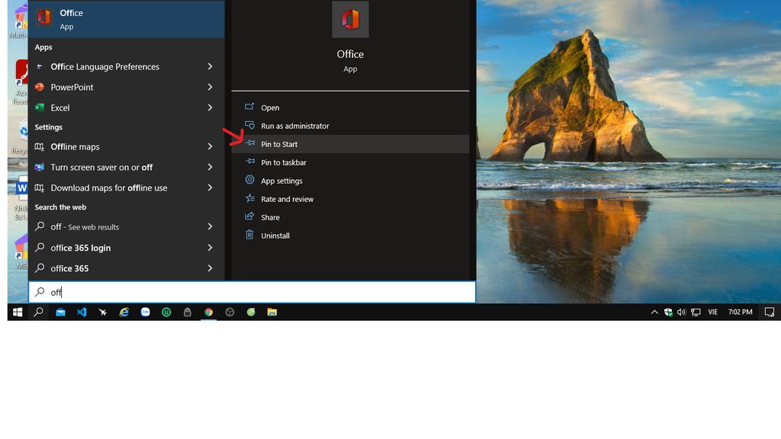Open Zalo from the taskbar
This screenshot has height=439, width=781.
click(x=146, y=312)
